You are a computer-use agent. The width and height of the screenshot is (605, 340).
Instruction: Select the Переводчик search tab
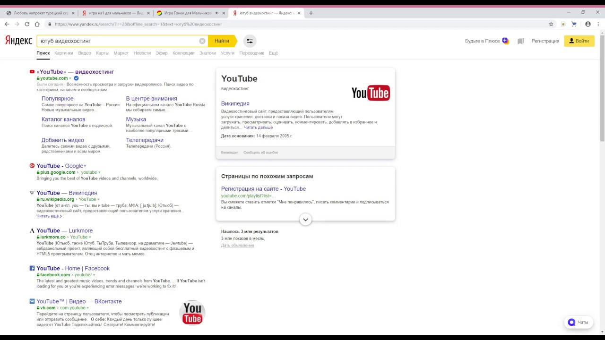252,53
